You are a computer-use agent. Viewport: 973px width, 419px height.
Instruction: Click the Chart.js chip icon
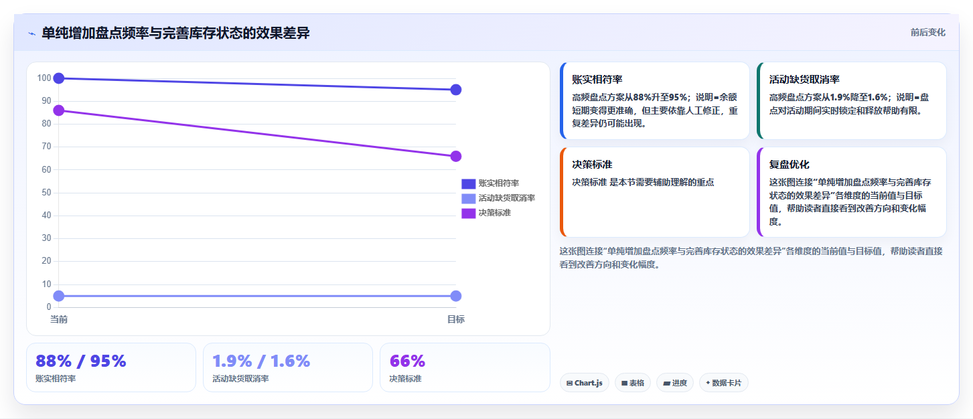tap(569, 384)
